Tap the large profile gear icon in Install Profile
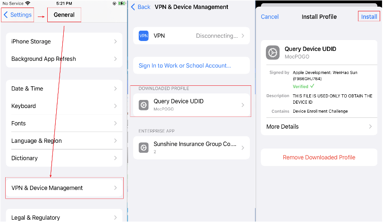The width and height of the screenshot is (383, 223). pos(272,52)
